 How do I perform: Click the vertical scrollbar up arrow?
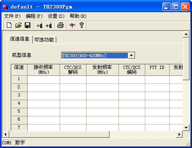(x=186, y=34)
